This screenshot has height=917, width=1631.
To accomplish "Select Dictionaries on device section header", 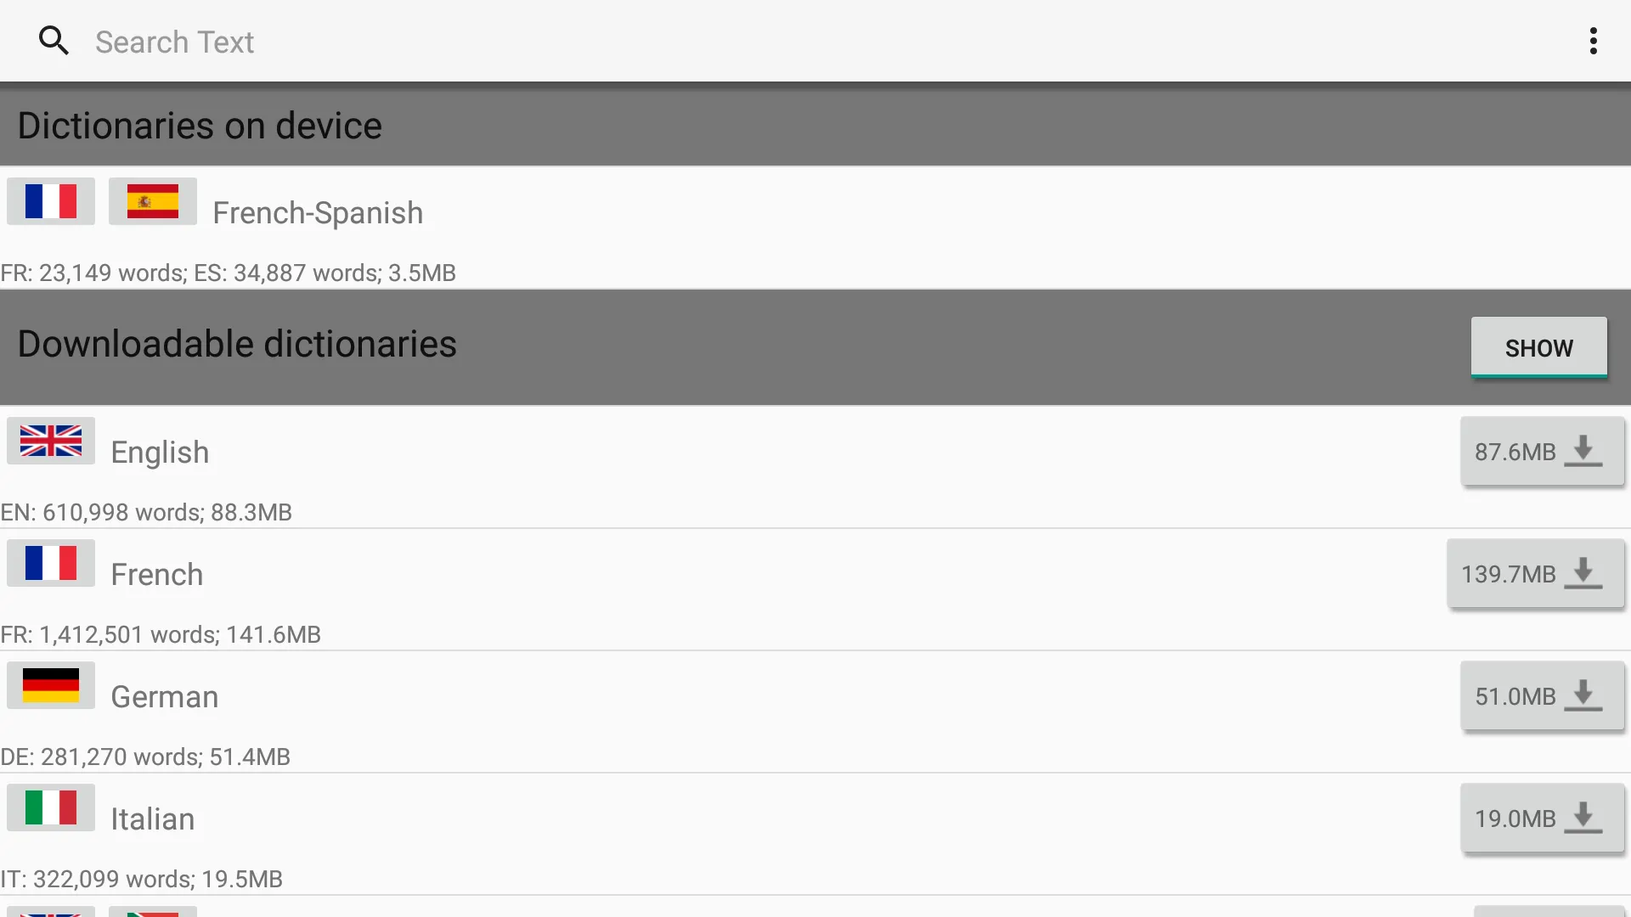I will pos(815,124).
